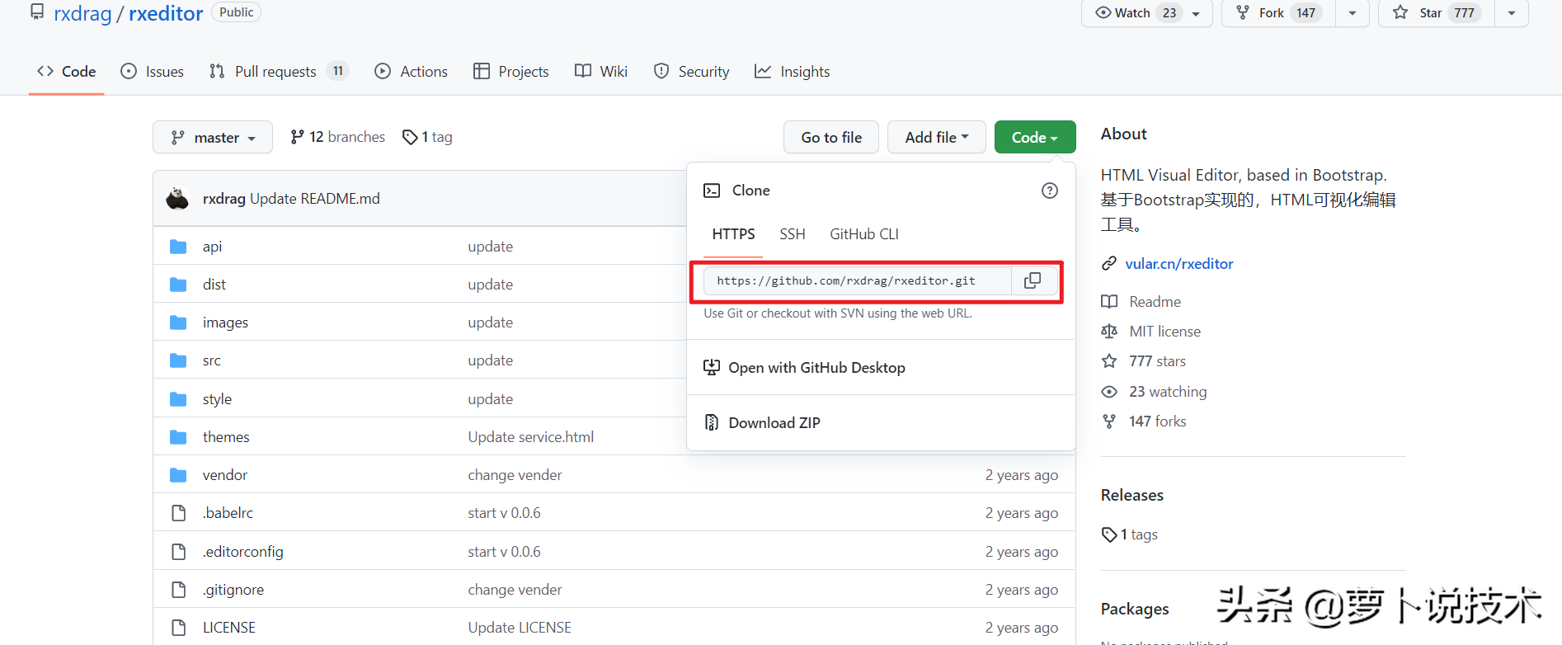Open the Update LICENSE commit message
Image resolution: width=1562 pixels, height=645 pixels.
click(x=520, y=628)
